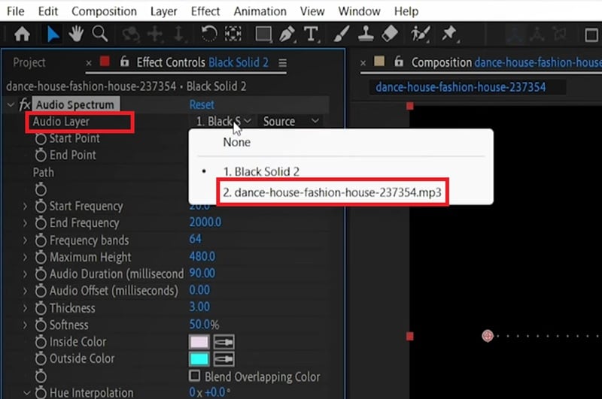The width and height of the screenshot is (602, 399).
Task: Open the Audio Layer dropdown
Action: (x=223, y=122)
